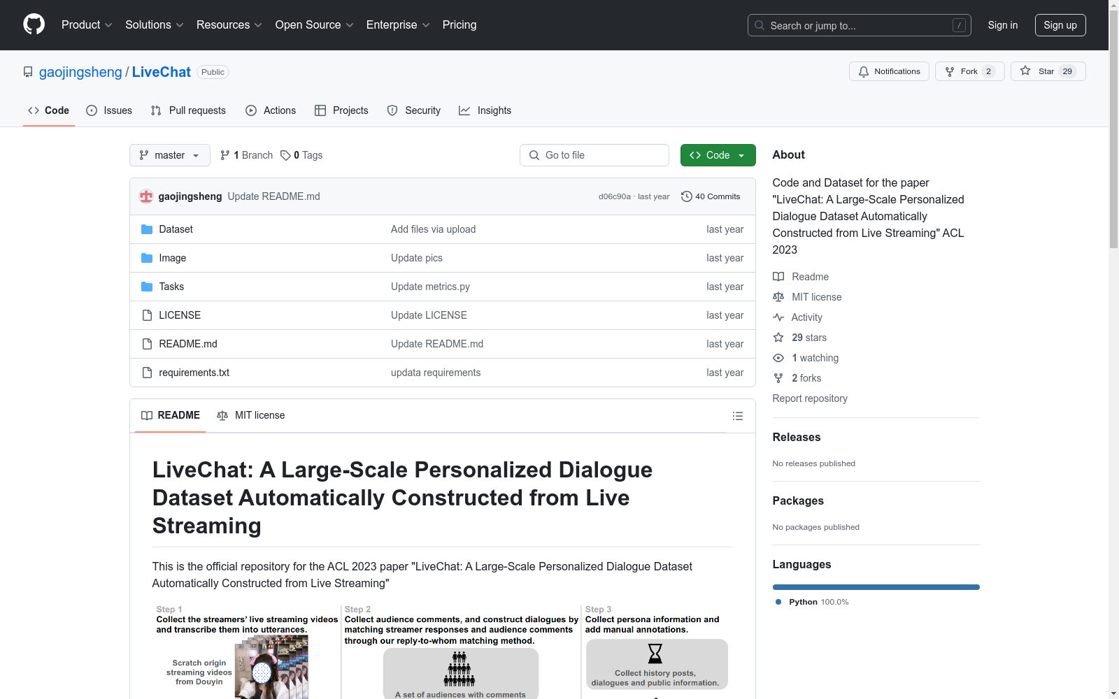1119x699 pixels.
Task: Click the fork icon beside 2 forks
Action: (778, 378)
